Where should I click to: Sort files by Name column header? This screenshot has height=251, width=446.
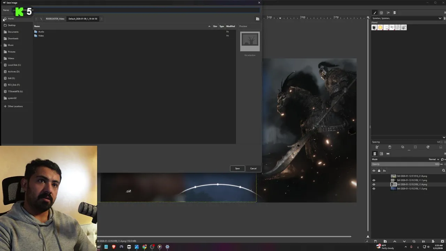click(x=122, y=26)
